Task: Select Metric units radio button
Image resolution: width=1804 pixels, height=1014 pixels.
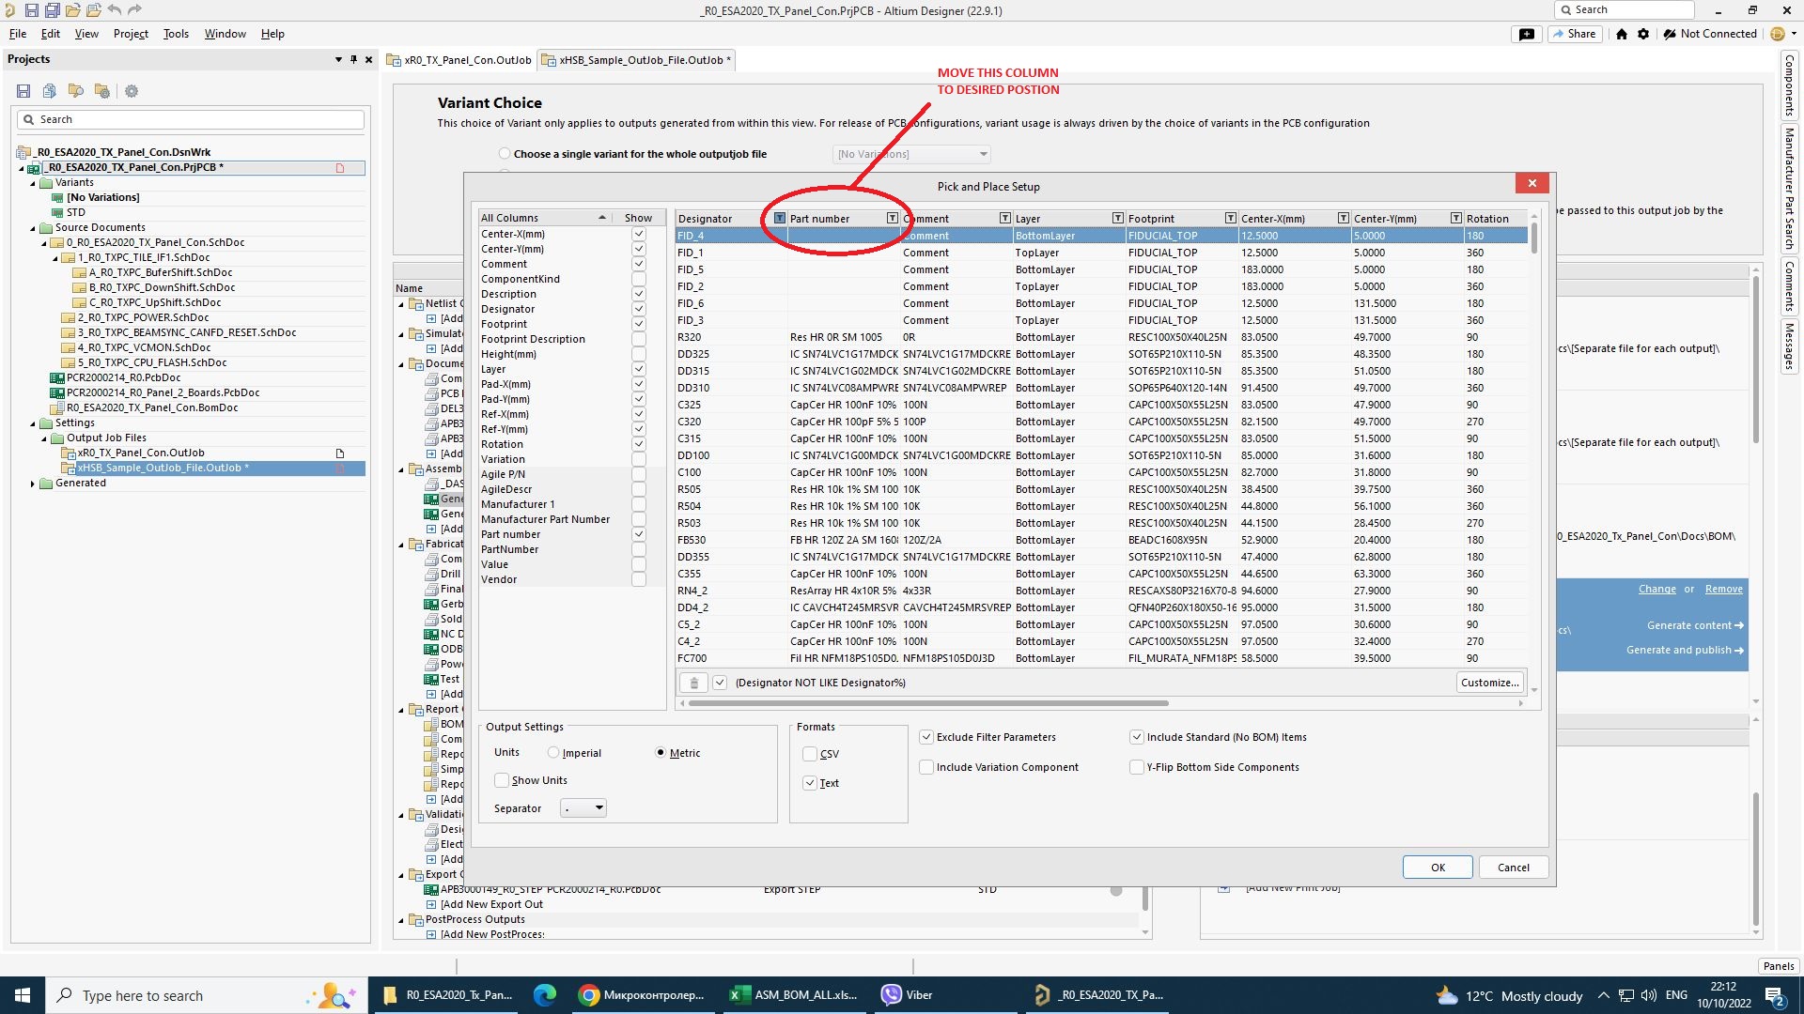Action: click(x=661, y=753)
